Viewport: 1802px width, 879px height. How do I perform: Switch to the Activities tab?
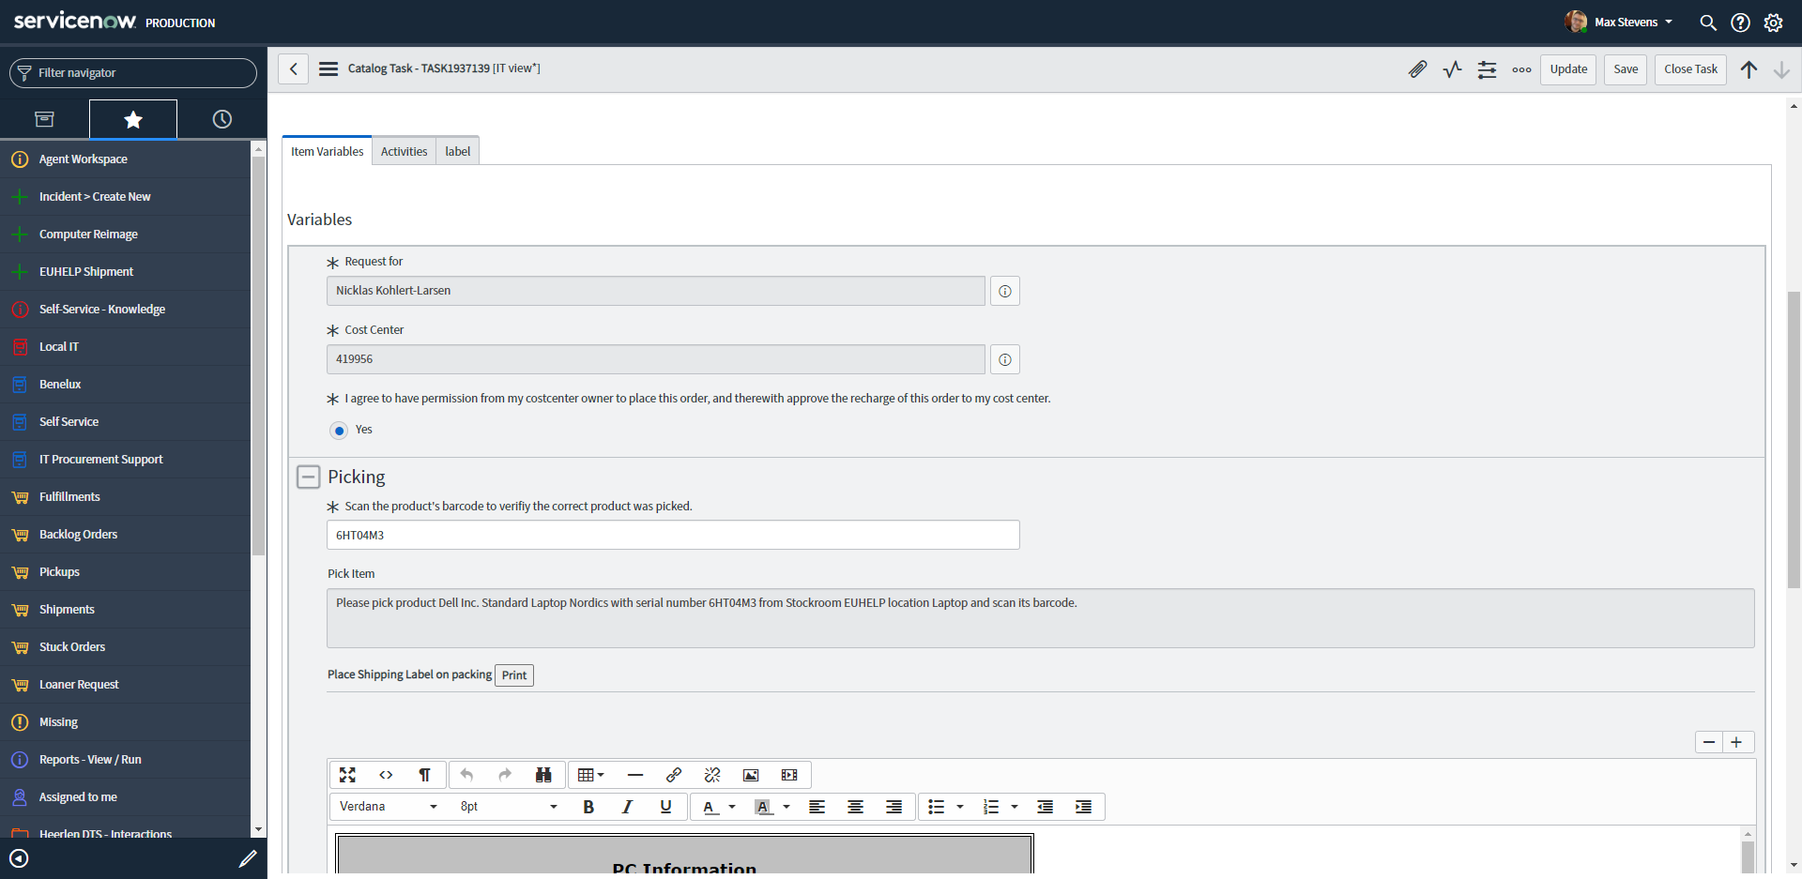(404, 152)
